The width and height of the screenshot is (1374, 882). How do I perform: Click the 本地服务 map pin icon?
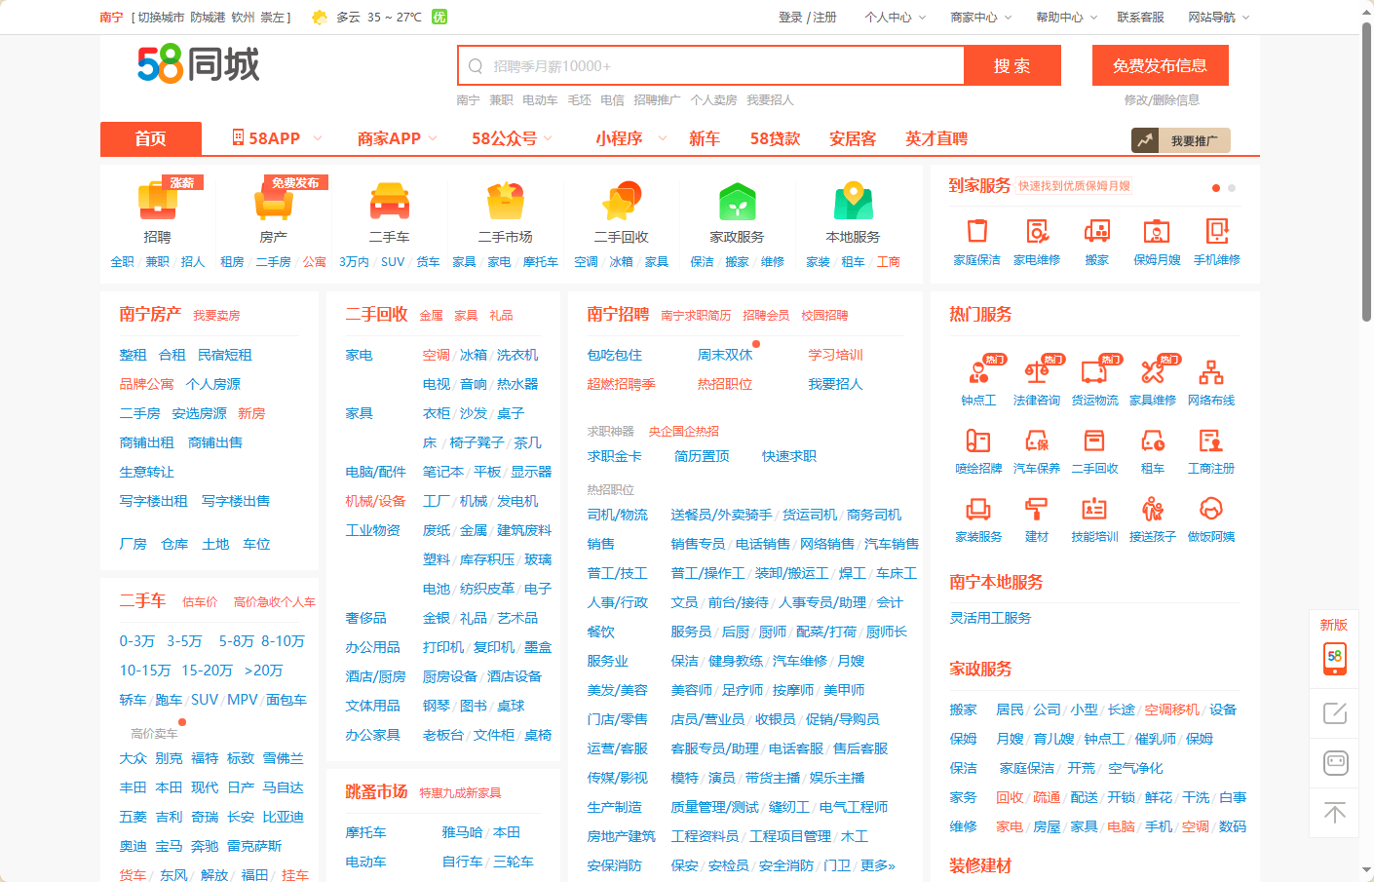pos(853,202)
